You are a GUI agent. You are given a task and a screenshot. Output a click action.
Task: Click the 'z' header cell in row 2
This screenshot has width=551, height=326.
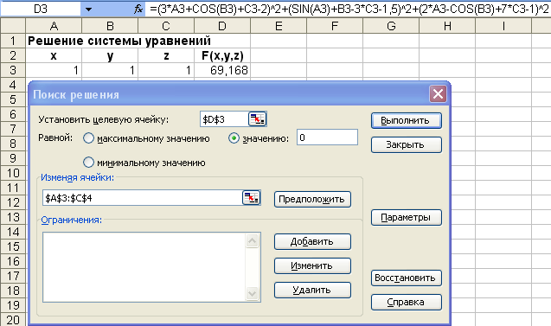click(x=166, y=55)
